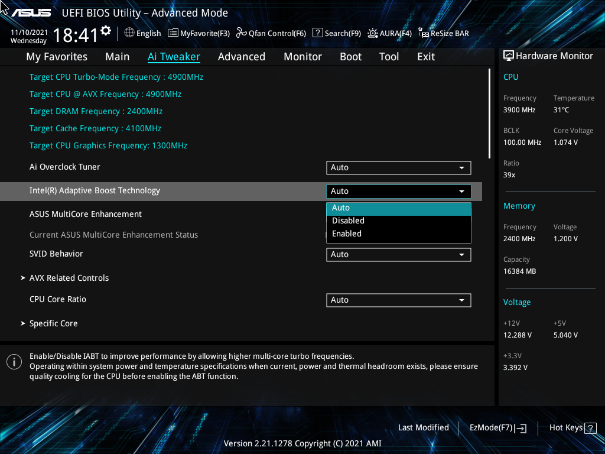Click memory capacity value 16384 MB

tap(519, 271)
